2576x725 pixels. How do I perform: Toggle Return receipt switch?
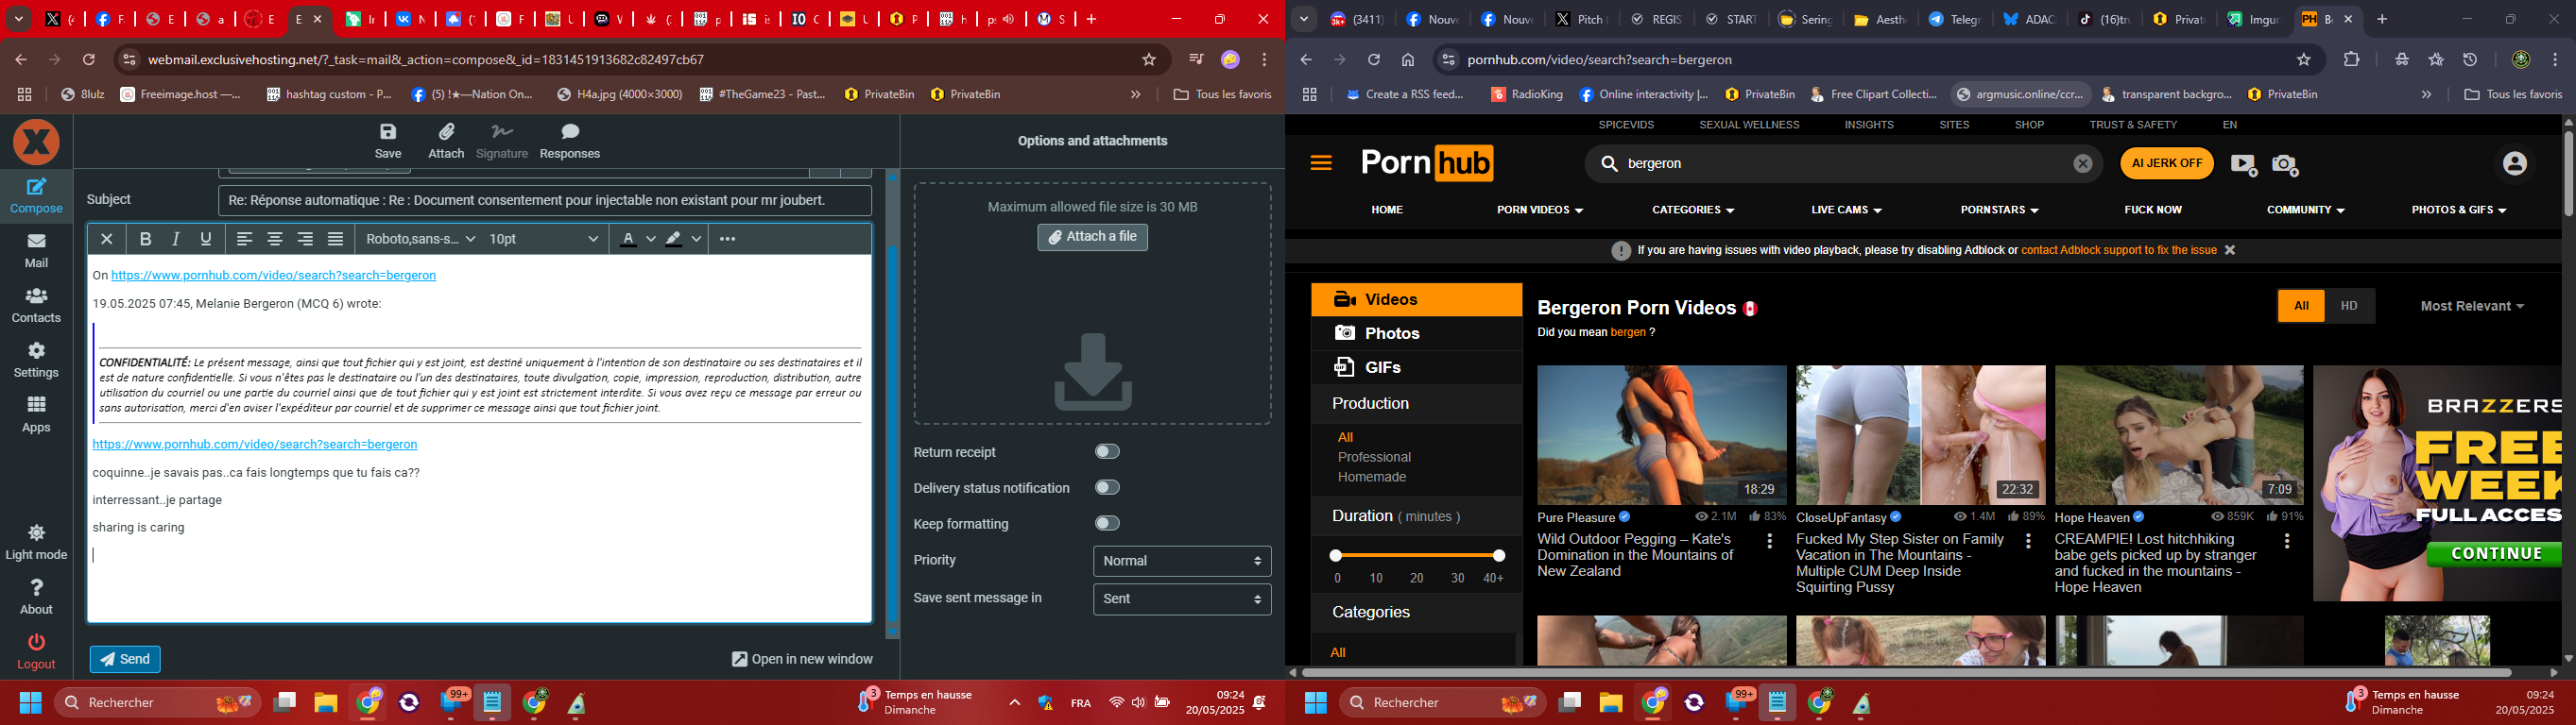[1107, 451]
